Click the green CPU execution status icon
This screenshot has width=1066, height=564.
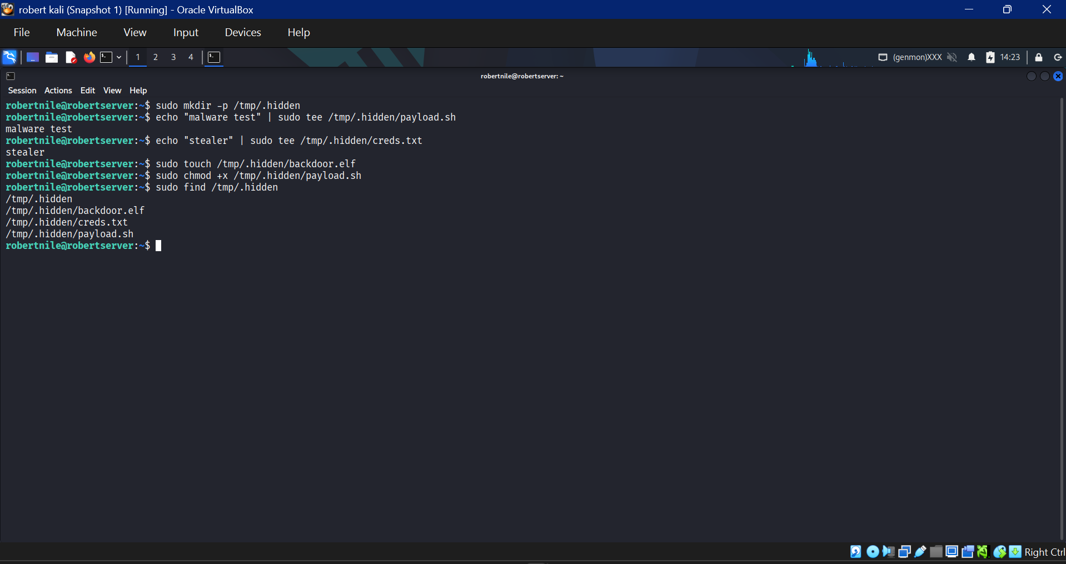click(x=983, y=551)
